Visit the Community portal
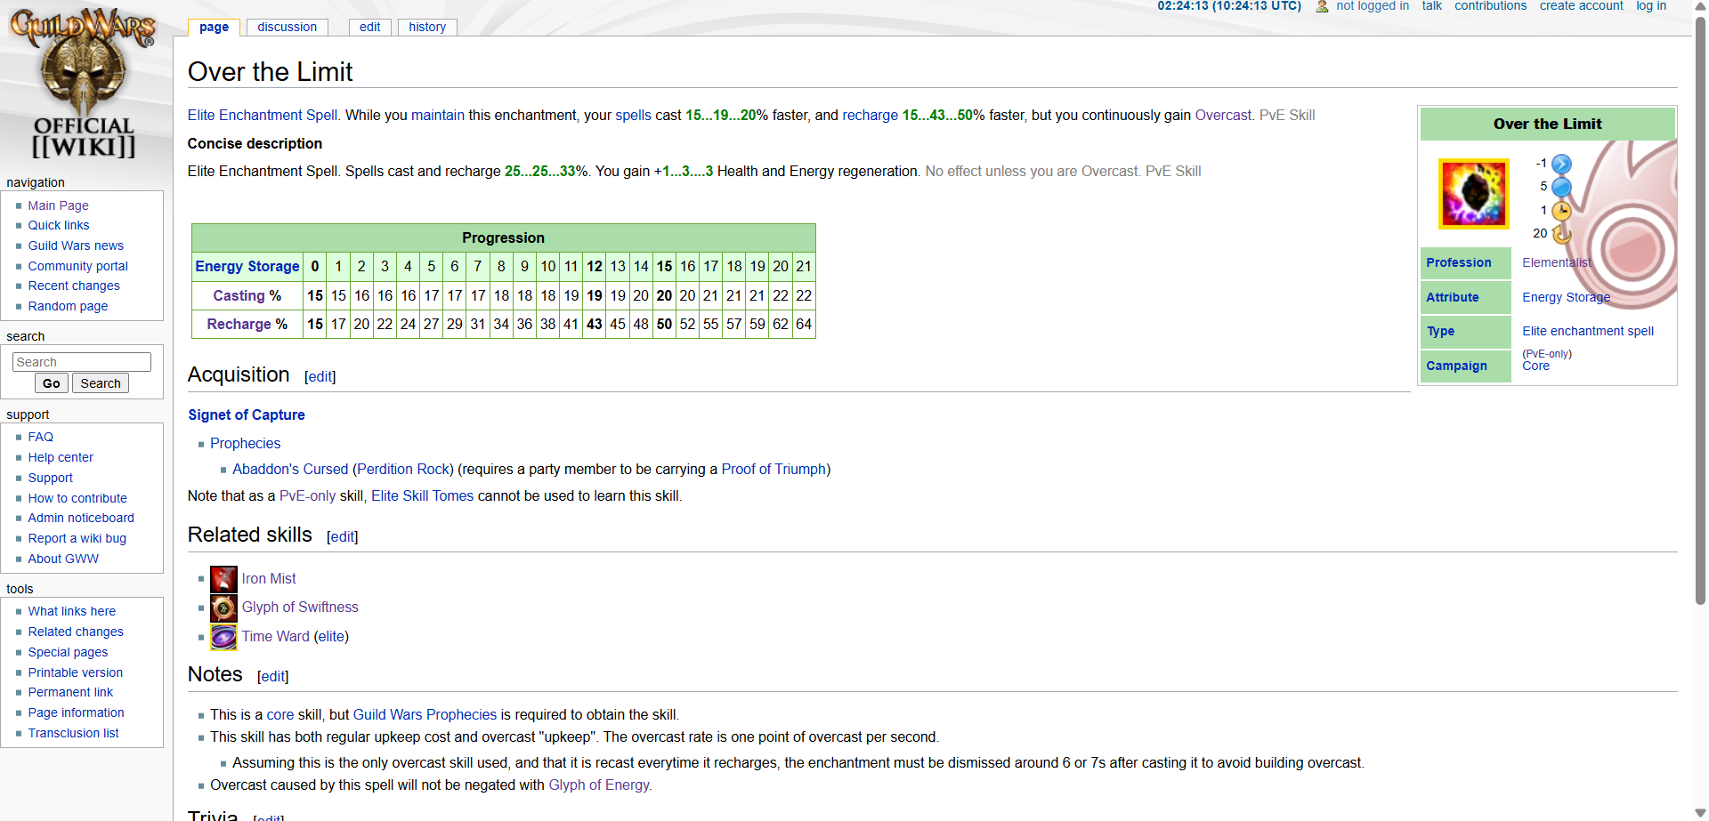 pyautogui.click(x=77, y=266)
